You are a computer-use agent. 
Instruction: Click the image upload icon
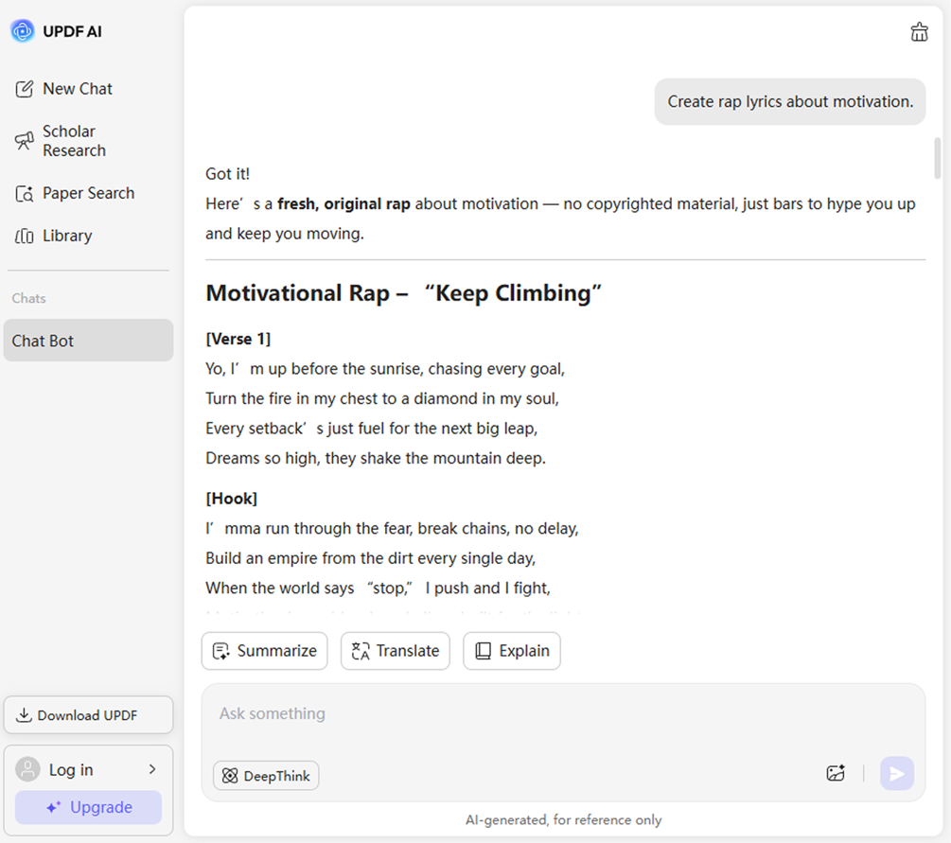tap(836, 773)
